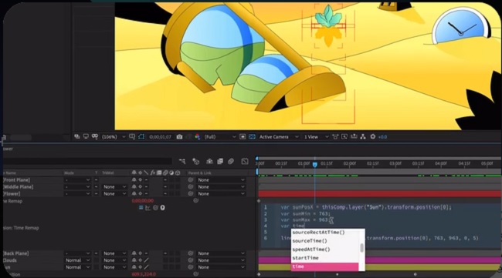Take a snapshot with the camera icon
502x278 pixels.
[x=179, y=136]
